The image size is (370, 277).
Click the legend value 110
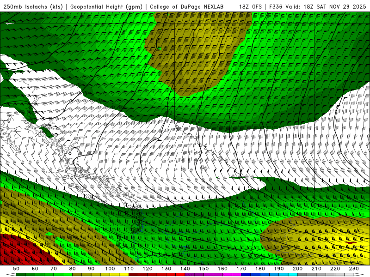[129, 269]
